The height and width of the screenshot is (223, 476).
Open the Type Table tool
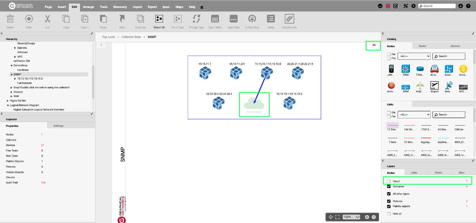(234, 19)
